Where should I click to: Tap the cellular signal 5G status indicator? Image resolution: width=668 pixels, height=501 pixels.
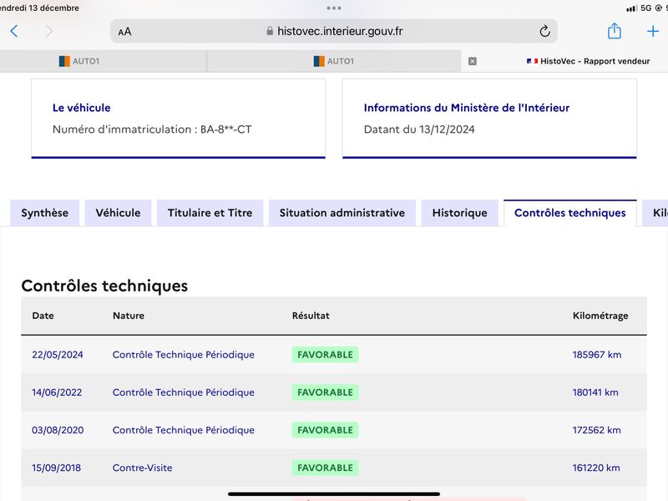(639, 8)
